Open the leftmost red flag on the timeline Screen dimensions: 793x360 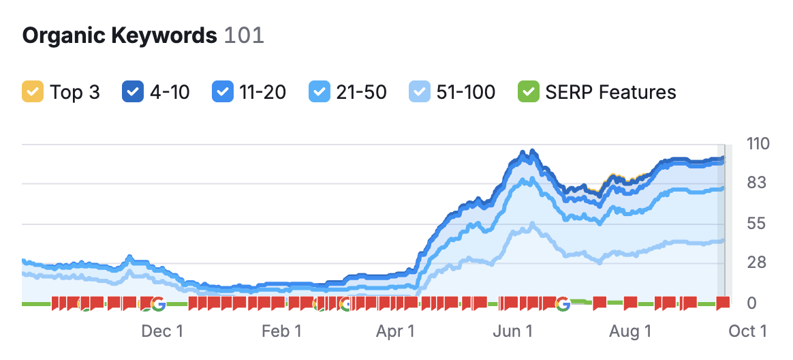pyautogui.click(x=58, y=302)
